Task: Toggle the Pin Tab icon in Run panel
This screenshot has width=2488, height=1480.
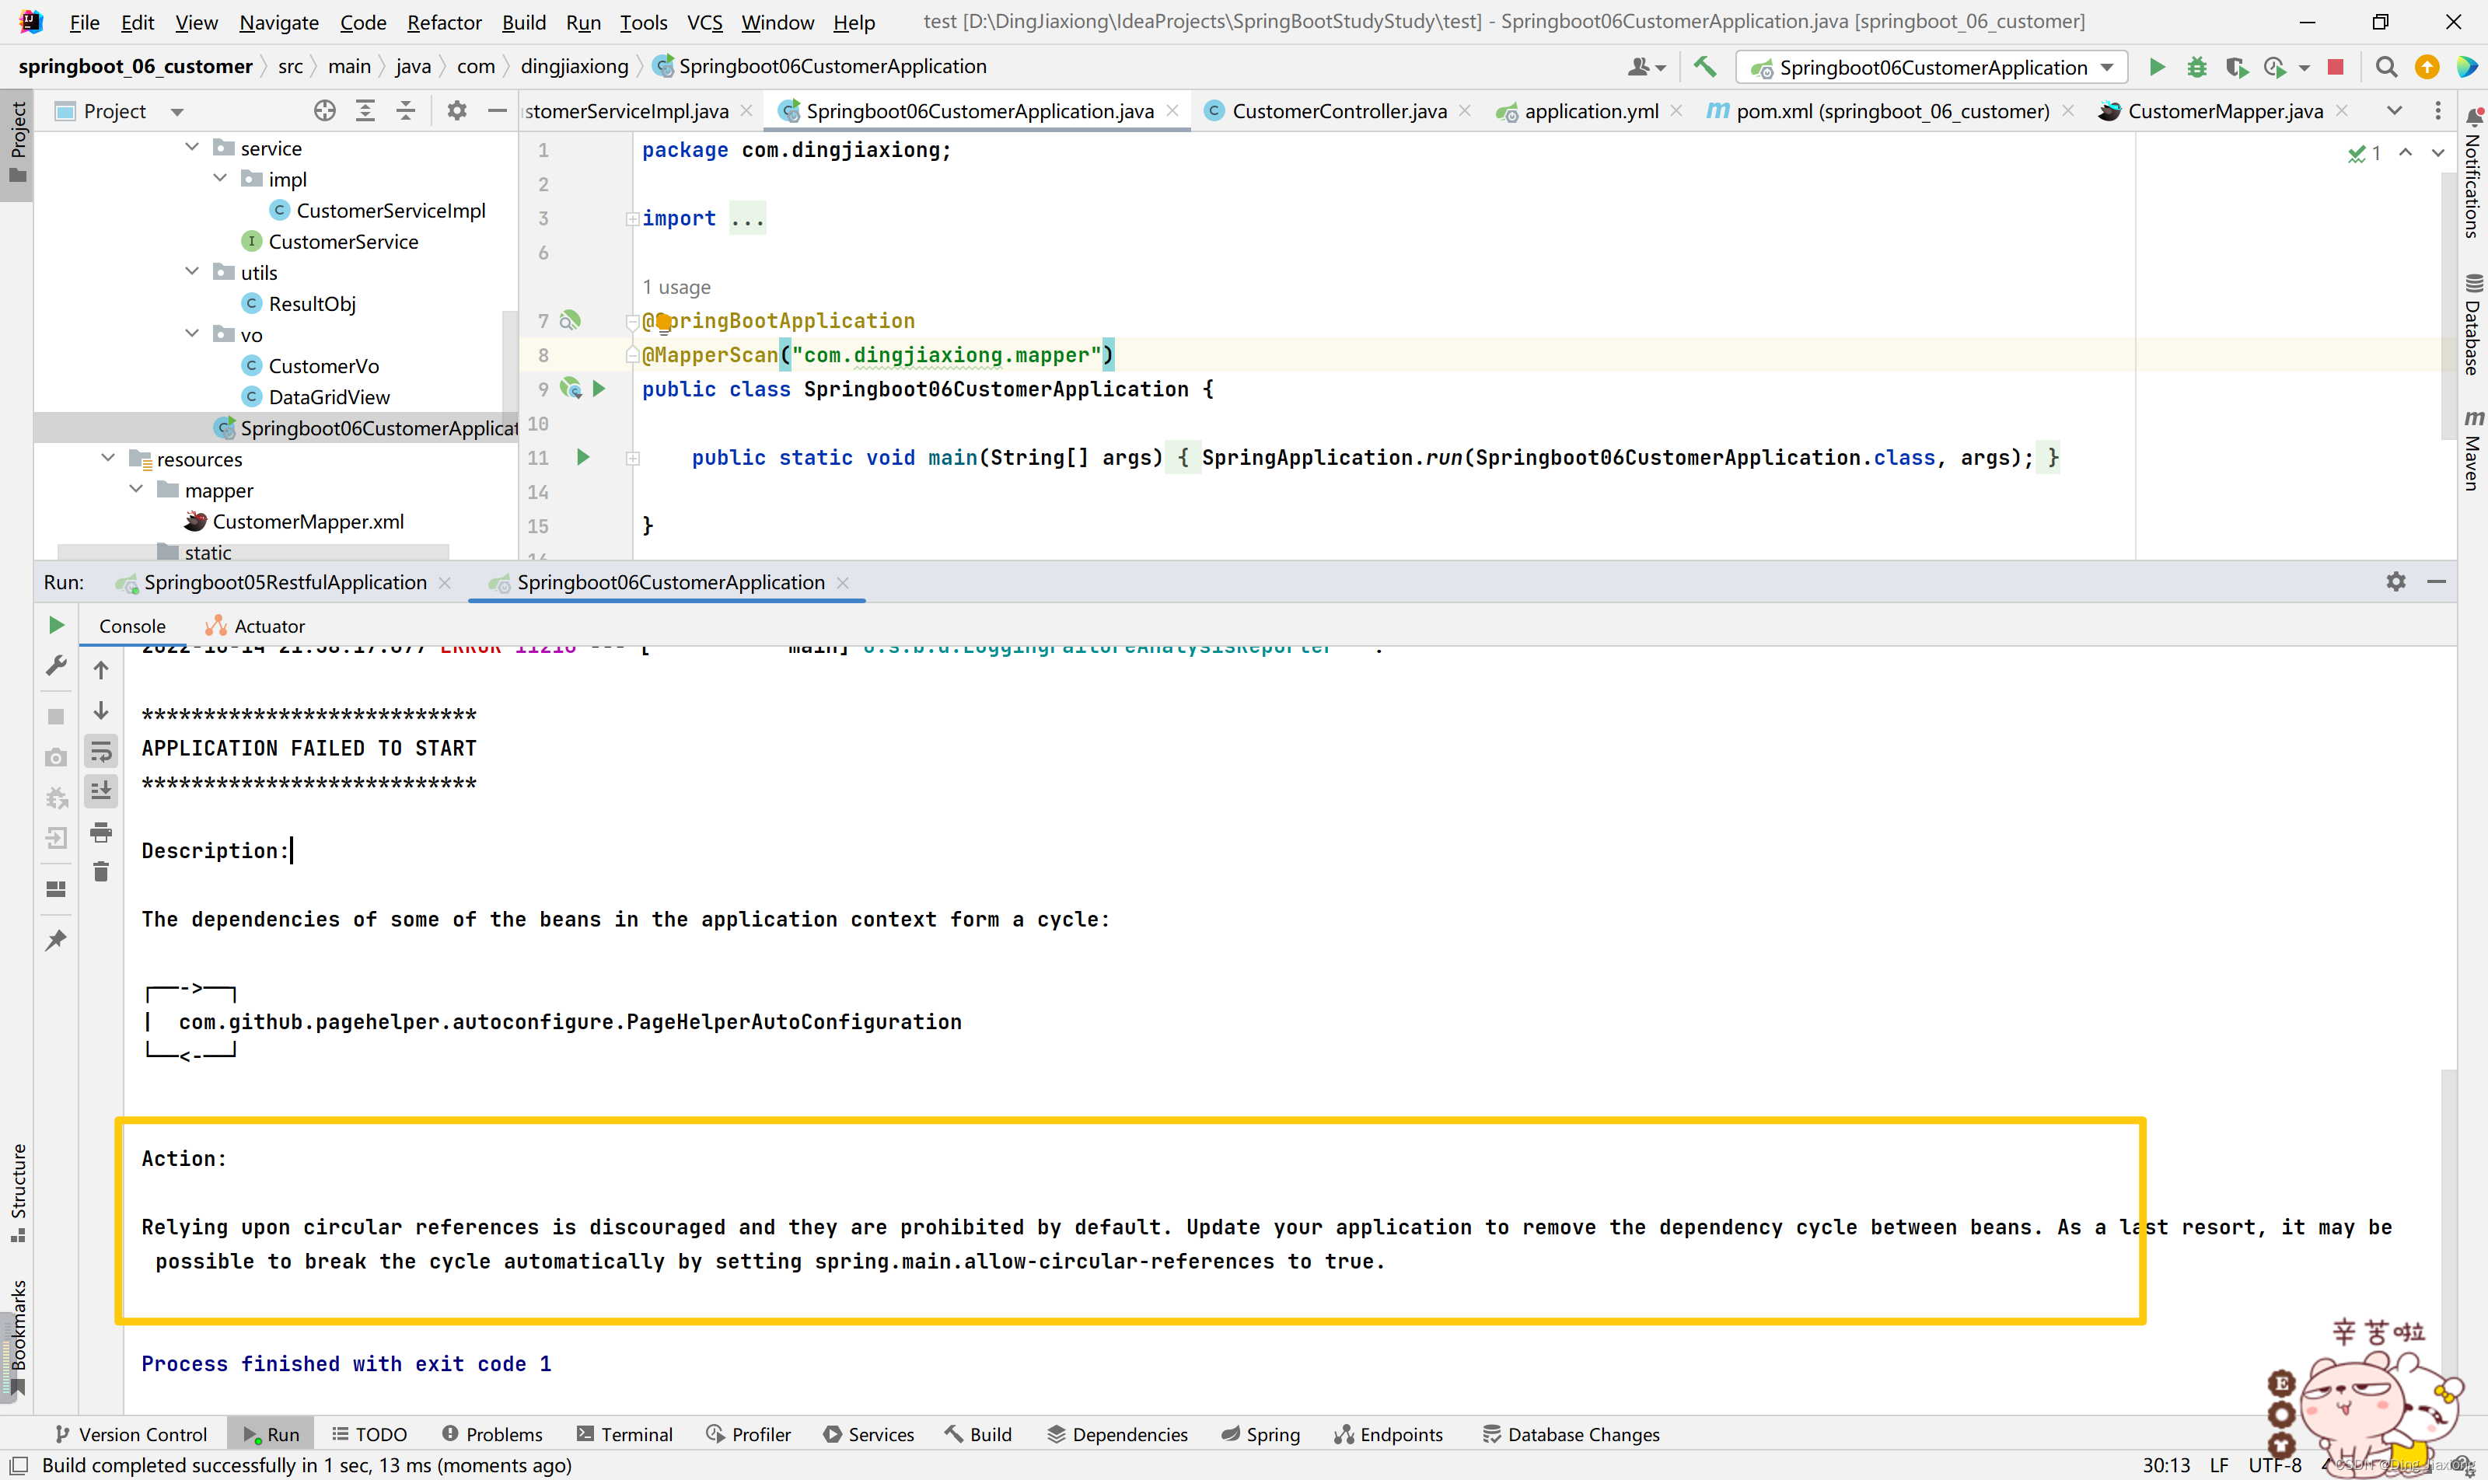Action: [56, 940]
